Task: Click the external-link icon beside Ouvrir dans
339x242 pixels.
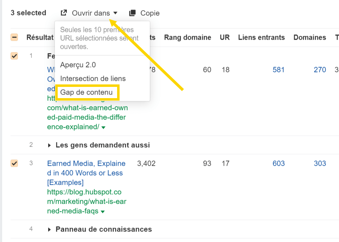Action: [64, 12]
